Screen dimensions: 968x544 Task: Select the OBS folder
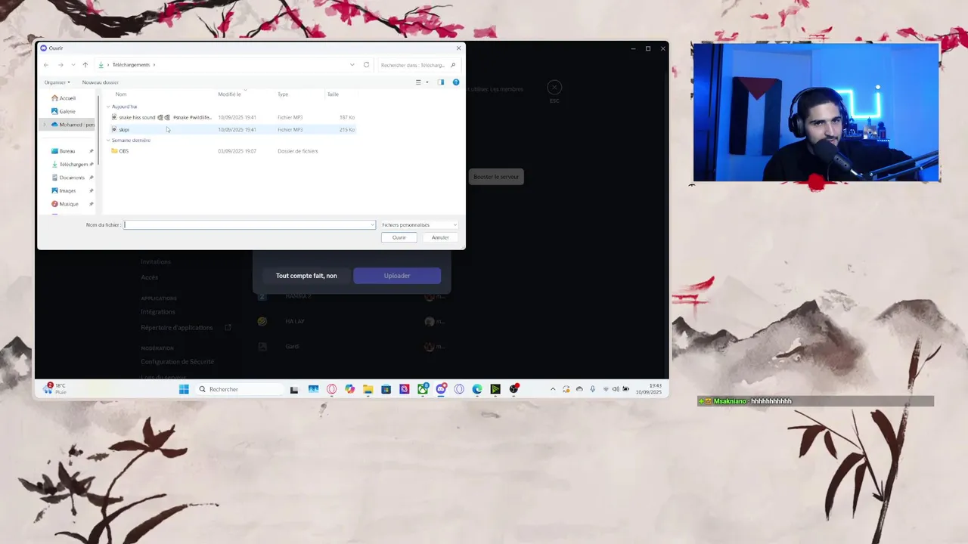click(233, 151)
